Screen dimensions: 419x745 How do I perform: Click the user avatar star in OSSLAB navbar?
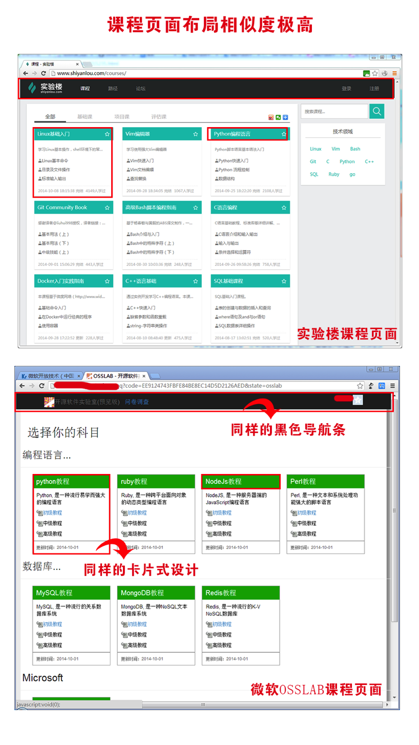(x=358, y=400)
